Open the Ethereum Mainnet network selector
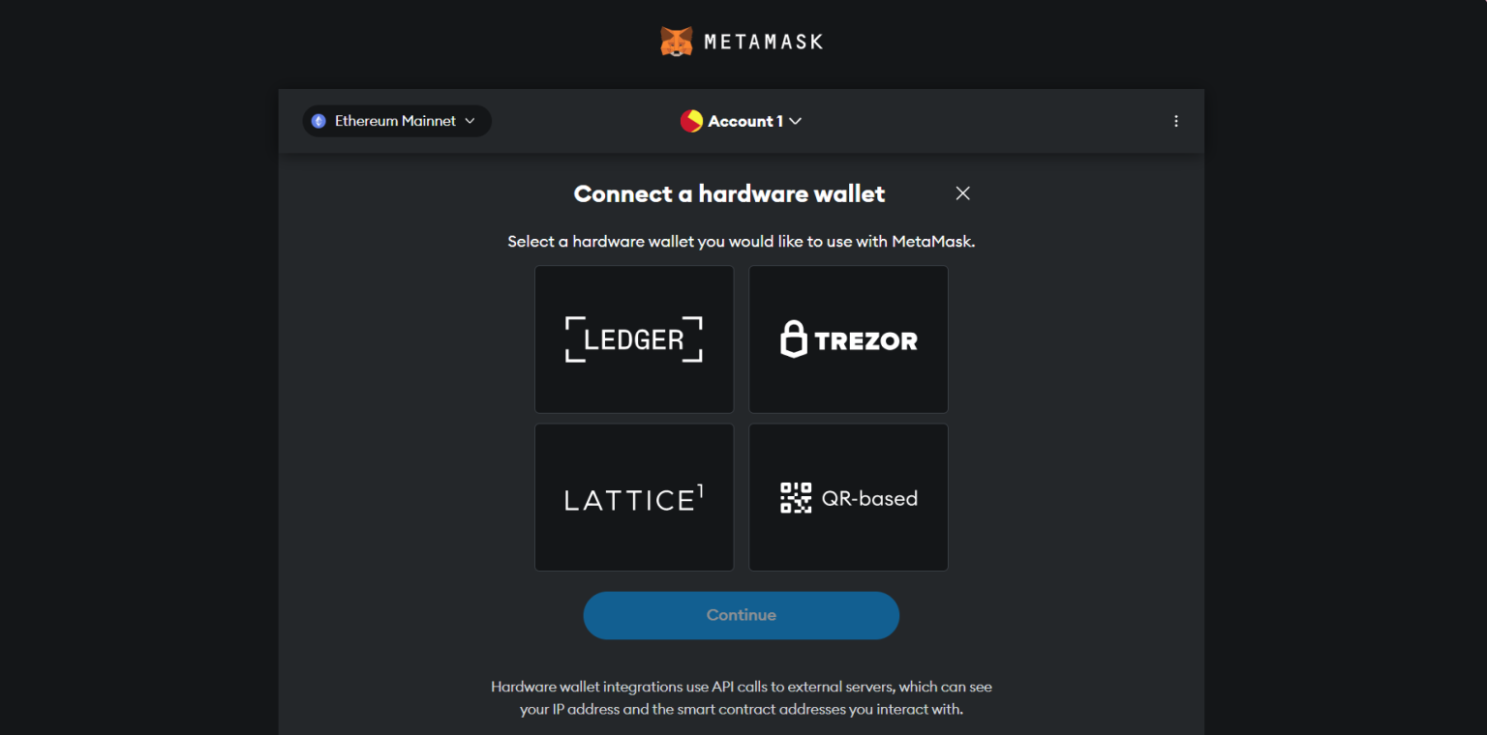1487x735 pixels. tap(396, 120)
